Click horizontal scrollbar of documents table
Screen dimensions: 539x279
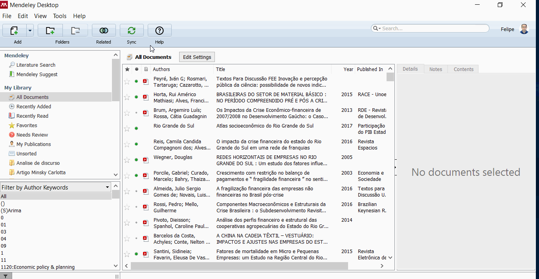[x=239, y=266]
